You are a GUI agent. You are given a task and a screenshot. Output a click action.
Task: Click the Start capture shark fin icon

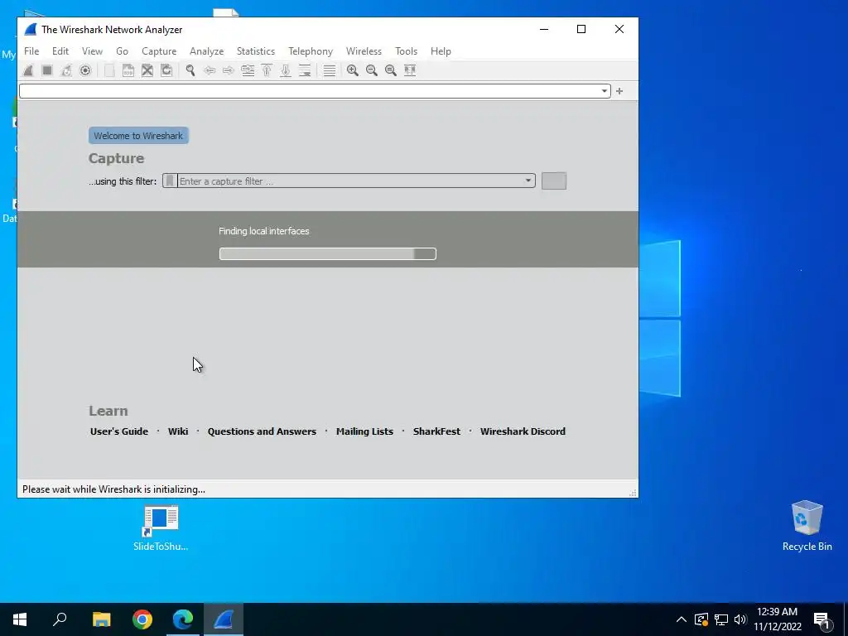(x=28, y=70)
